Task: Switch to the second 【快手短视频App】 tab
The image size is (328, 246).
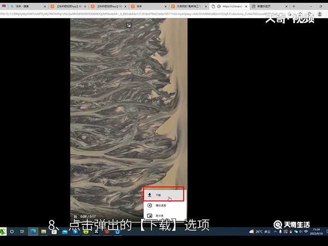Action: point(109,7)
